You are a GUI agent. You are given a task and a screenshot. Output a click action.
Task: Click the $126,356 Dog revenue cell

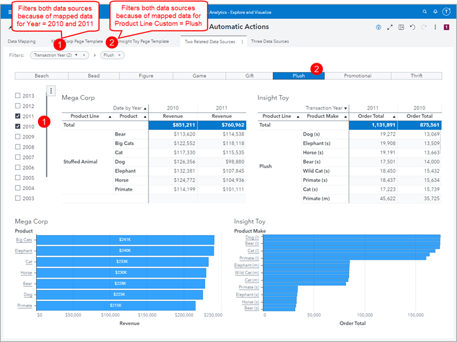(x=173, y=161)
